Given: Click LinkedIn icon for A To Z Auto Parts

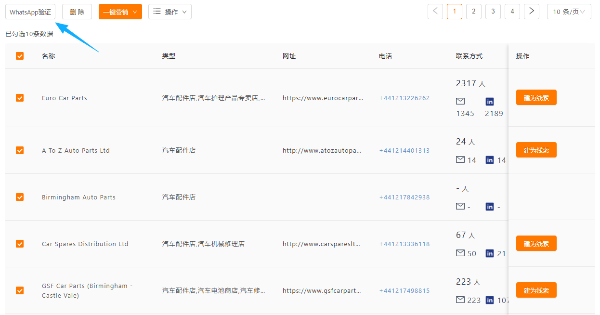Looking at the screenshot, I should point(490,160).
